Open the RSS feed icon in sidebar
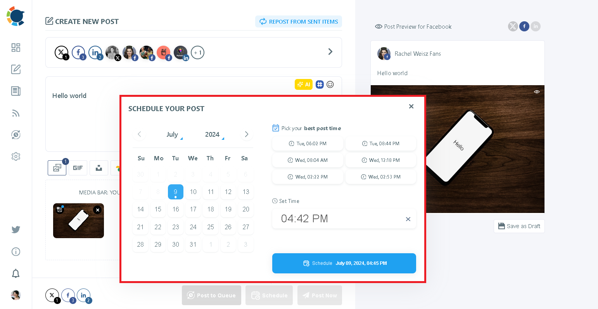This screenshot has width=598, height=309. (16, 113)
